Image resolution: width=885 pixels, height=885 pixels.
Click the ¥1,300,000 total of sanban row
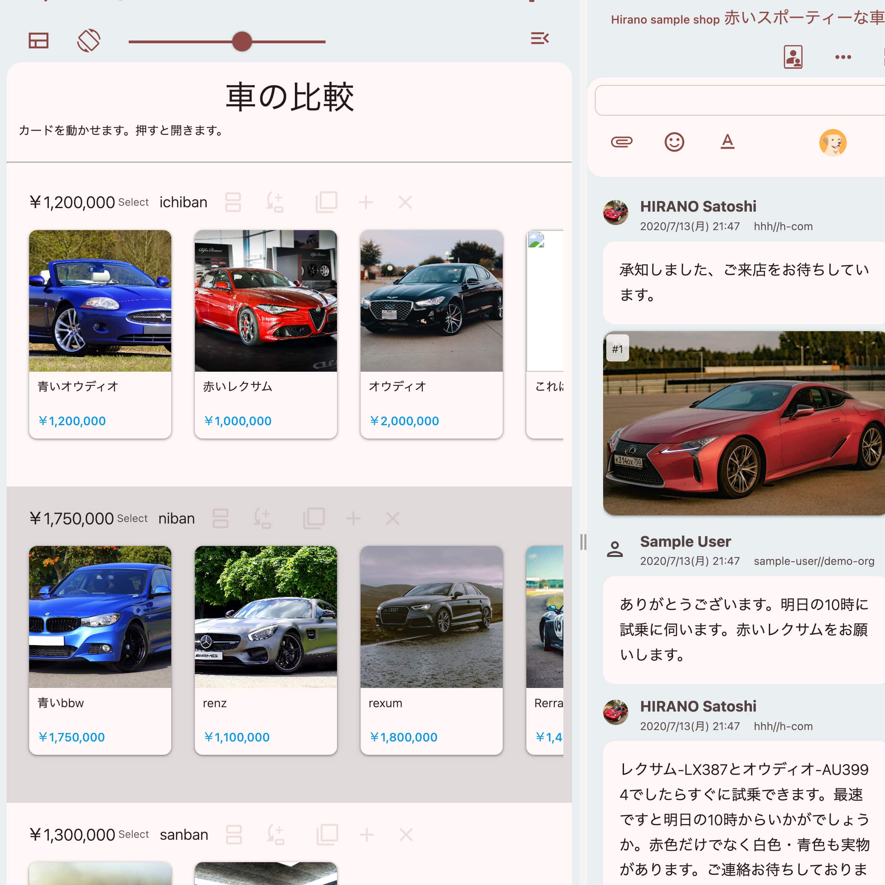[x=72, y=835]
